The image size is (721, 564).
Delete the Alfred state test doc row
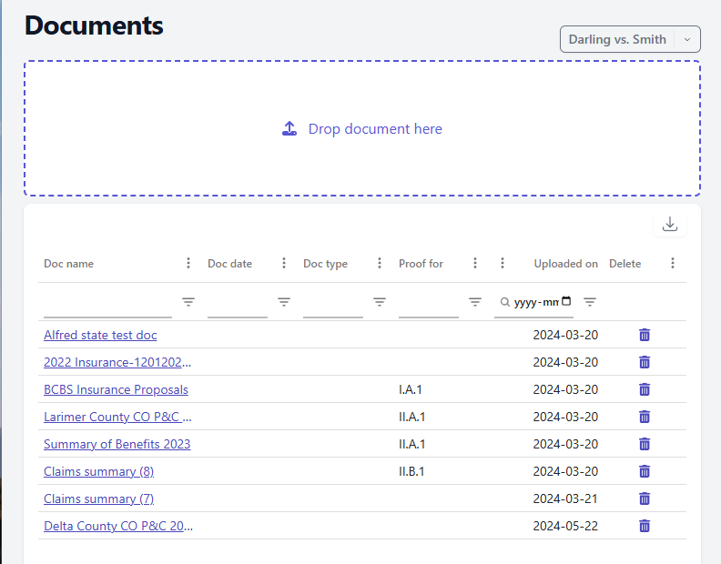point(645,335)
